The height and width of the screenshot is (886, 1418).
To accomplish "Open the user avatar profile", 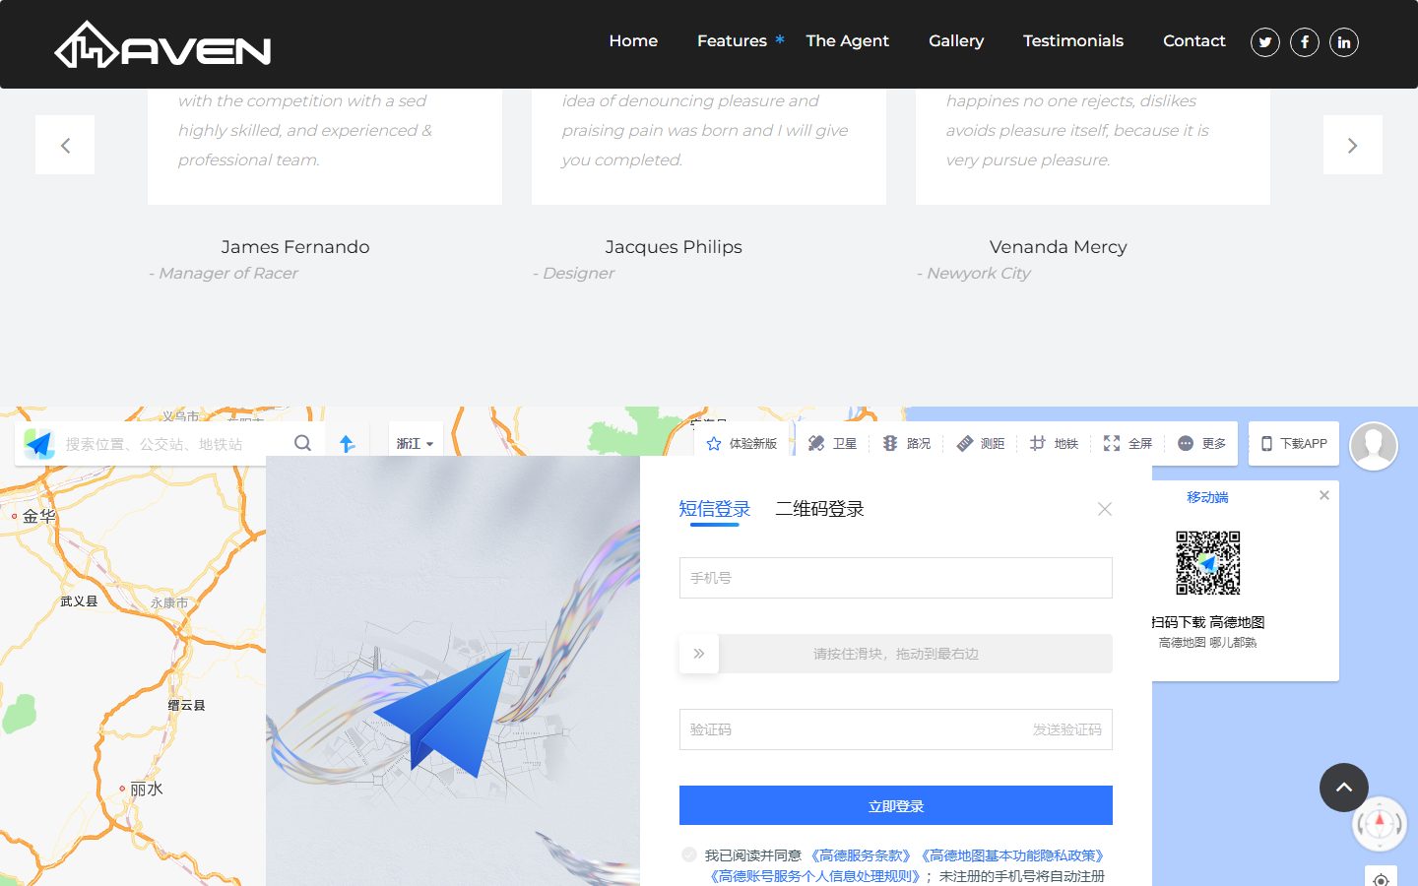I will 1374,446.
